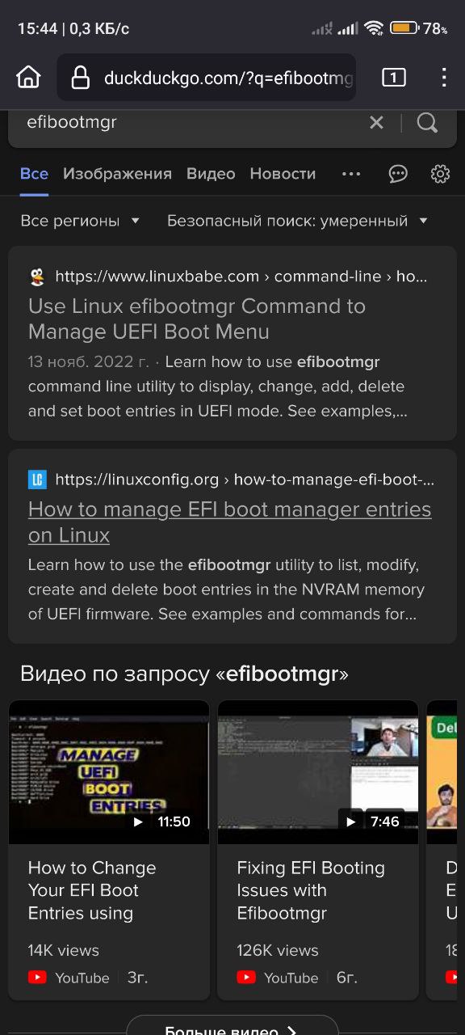Tap the "Больше видео" button

pos(232,1025)
